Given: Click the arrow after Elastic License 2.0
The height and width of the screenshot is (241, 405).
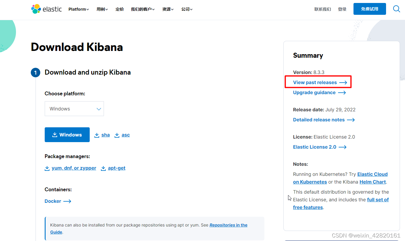Looking at the screenshot, I should coord(343,147).
